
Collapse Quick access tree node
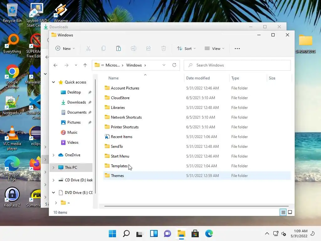[x=53, y=82]
